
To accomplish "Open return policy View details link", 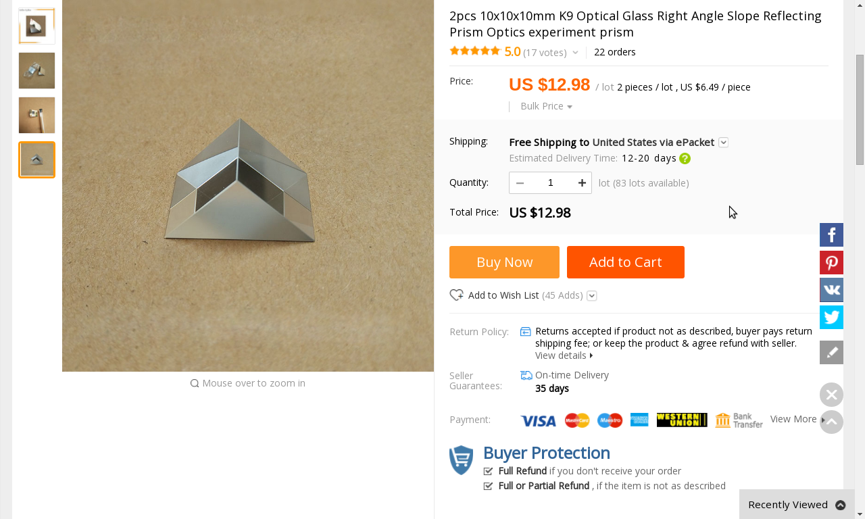I will 564,355.
